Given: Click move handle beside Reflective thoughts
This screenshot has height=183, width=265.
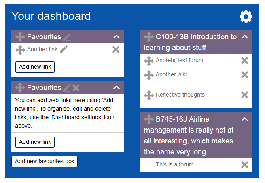Looking at the screenshot, I should click(x=149, y=95).
